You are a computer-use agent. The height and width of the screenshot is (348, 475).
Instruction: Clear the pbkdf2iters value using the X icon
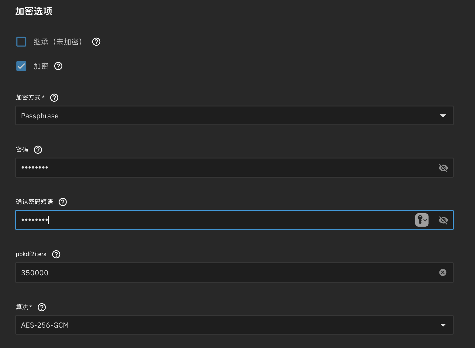tap(443, 272)
